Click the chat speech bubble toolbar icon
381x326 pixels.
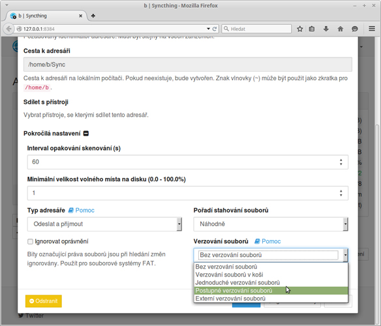355,29
